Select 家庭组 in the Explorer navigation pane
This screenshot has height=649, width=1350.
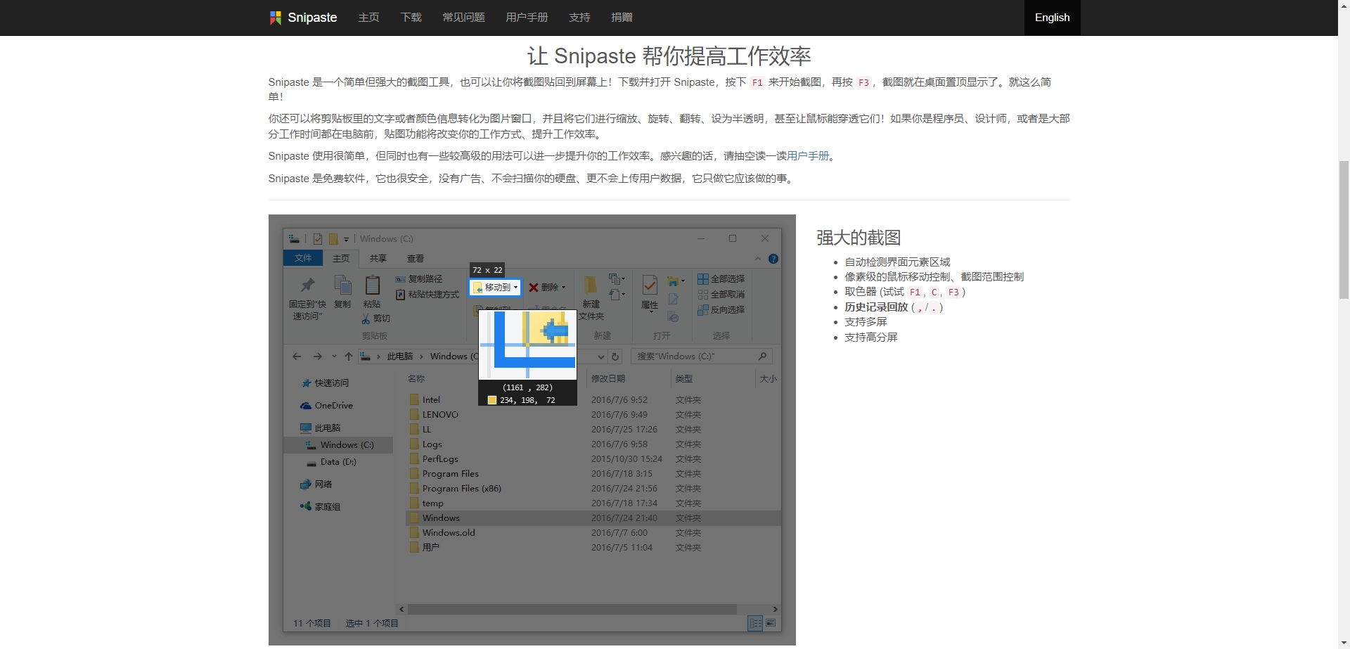(x=321, y=507)
